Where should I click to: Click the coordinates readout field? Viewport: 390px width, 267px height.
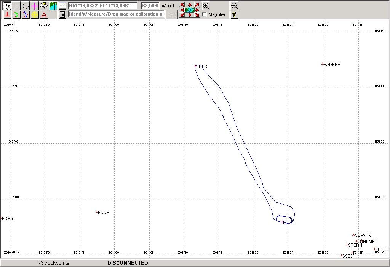[103, 6]
